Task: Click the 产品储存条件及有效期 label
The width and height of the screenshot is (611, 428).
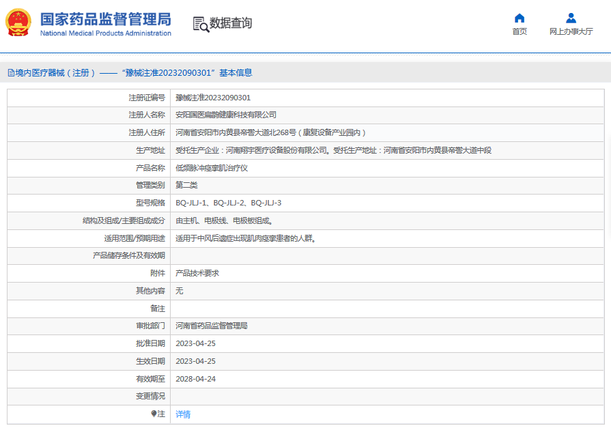Action: 128,256
